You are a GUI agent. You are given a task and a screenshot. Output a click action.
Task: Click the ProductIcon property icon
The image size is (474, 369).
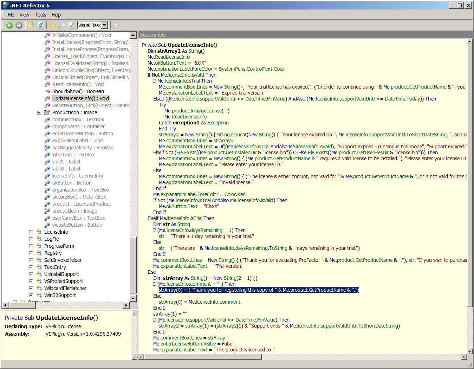[x=47, y=112]
